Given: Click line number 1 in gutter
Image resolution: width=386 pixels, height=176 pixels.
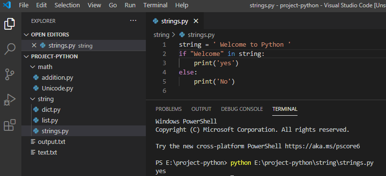Looking at the screenshot, I should 164,45.
